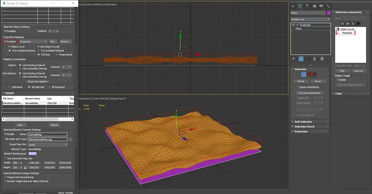The image size is (372, 194).
Task: Toggle width/height lock icon
Action: point(25,168)
